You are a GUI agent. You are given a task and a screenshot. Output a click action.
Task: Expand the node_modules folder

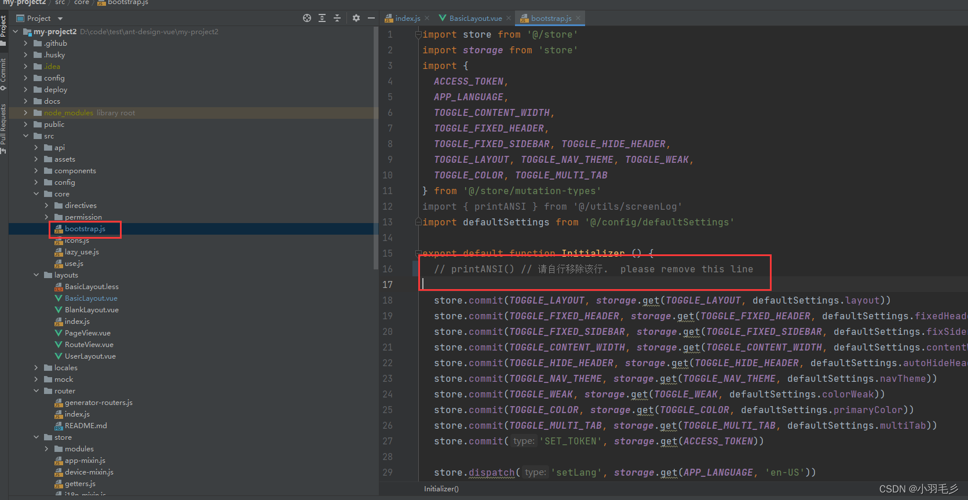click(26, 113)
